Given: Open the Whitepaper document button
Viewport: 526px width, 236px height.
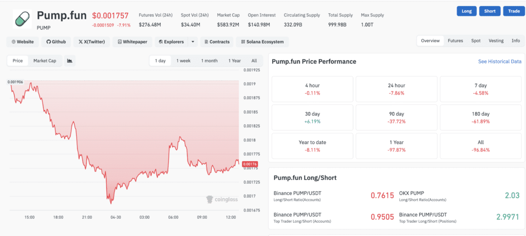Looking at the screenshot, I should [x=132, y=41].
